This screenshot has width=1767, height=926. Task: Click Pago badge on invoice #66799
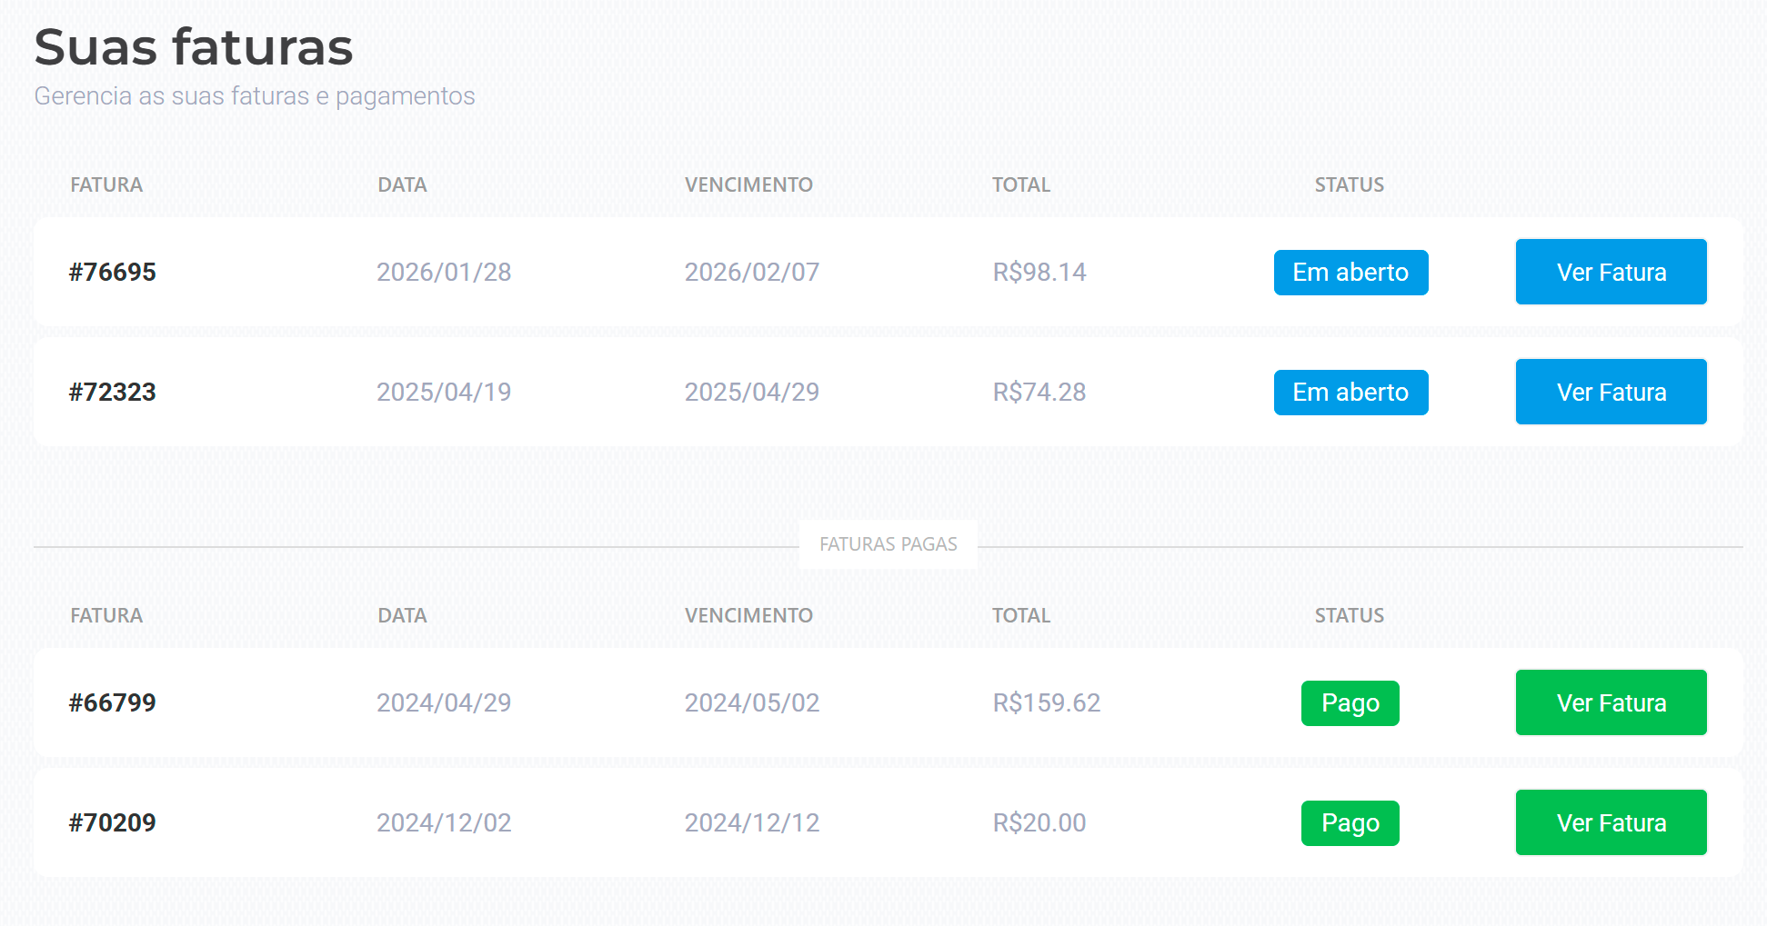[1350, 703]
